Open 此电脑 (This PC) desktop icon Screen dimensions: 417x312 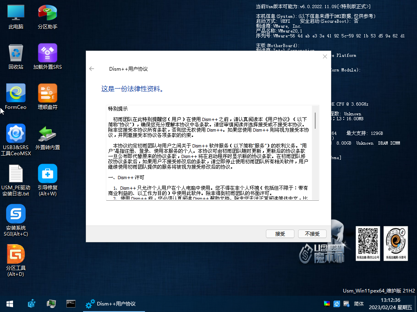pyautogui.click(x=16, y=17)
